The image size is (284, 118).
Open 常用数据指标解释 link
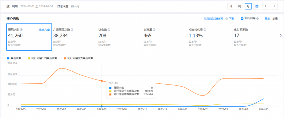(x=213, y=19)
